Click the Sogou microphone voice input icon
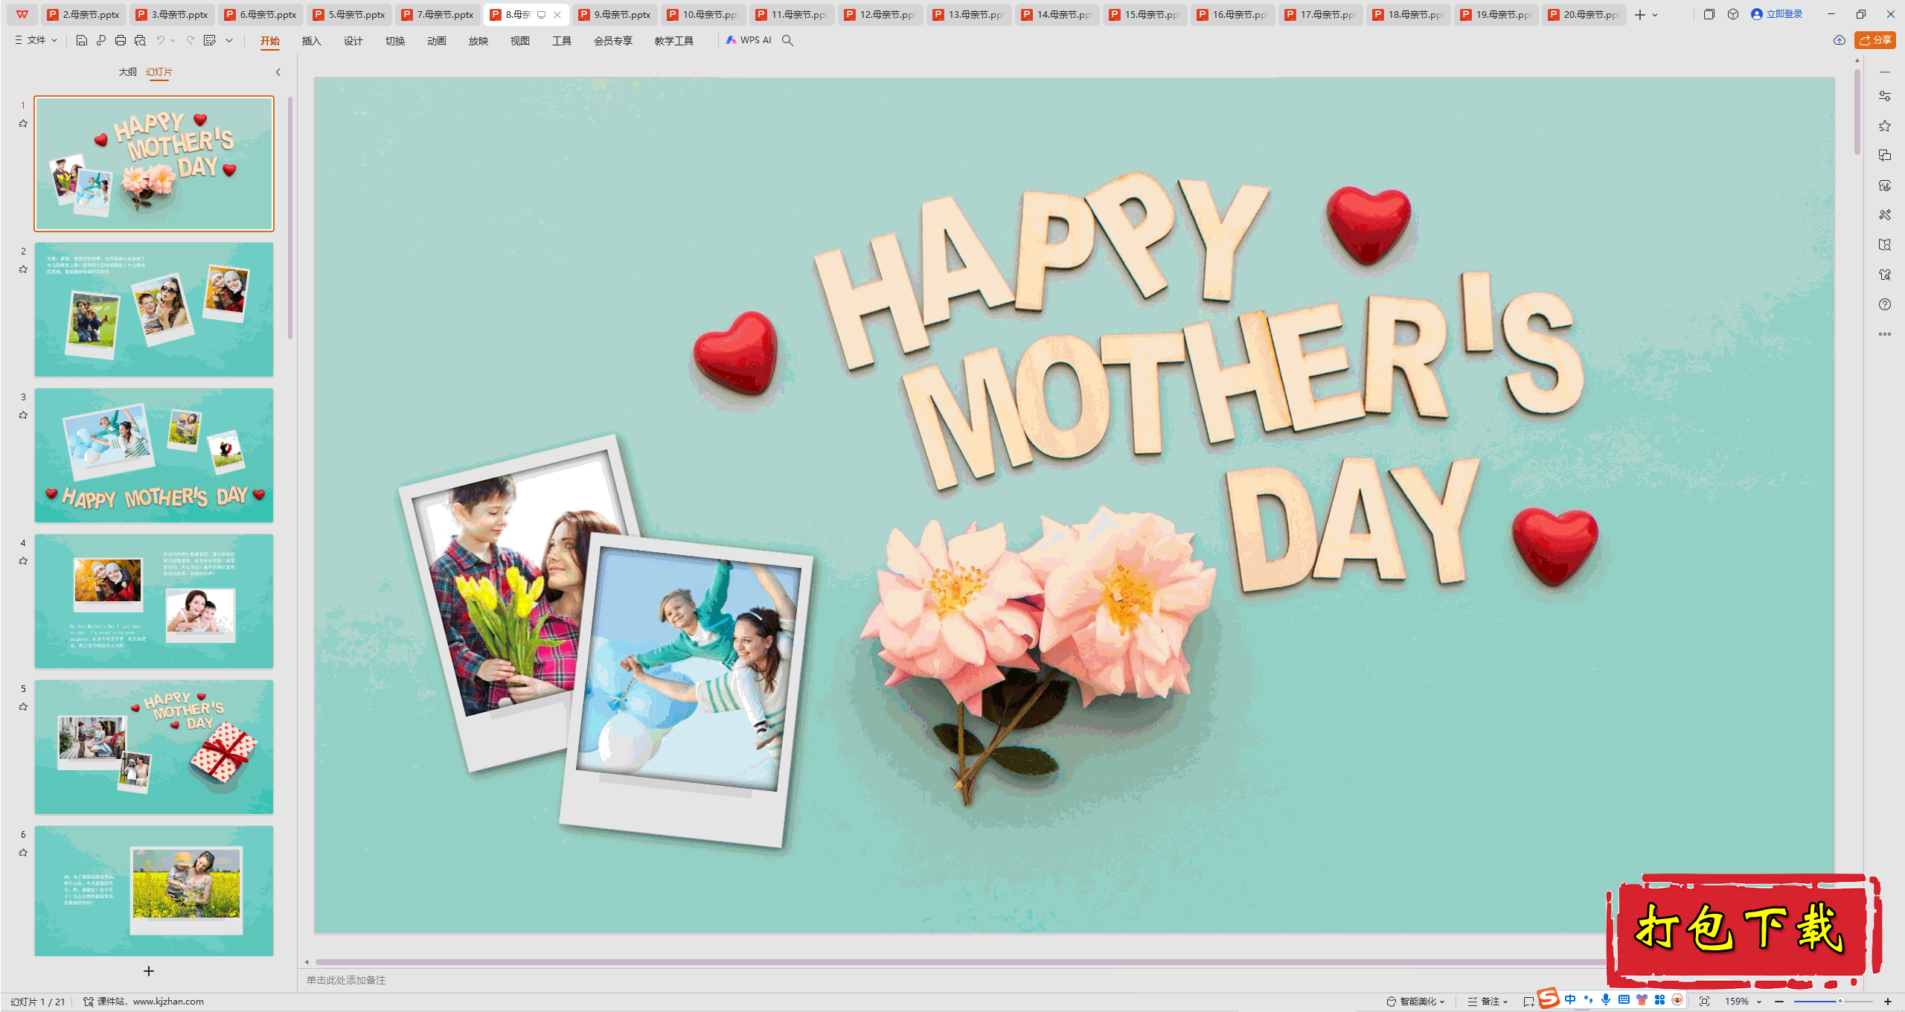Viewport: 1905px width, 1012px height. pyautogui.click(x=1606, y=999)
